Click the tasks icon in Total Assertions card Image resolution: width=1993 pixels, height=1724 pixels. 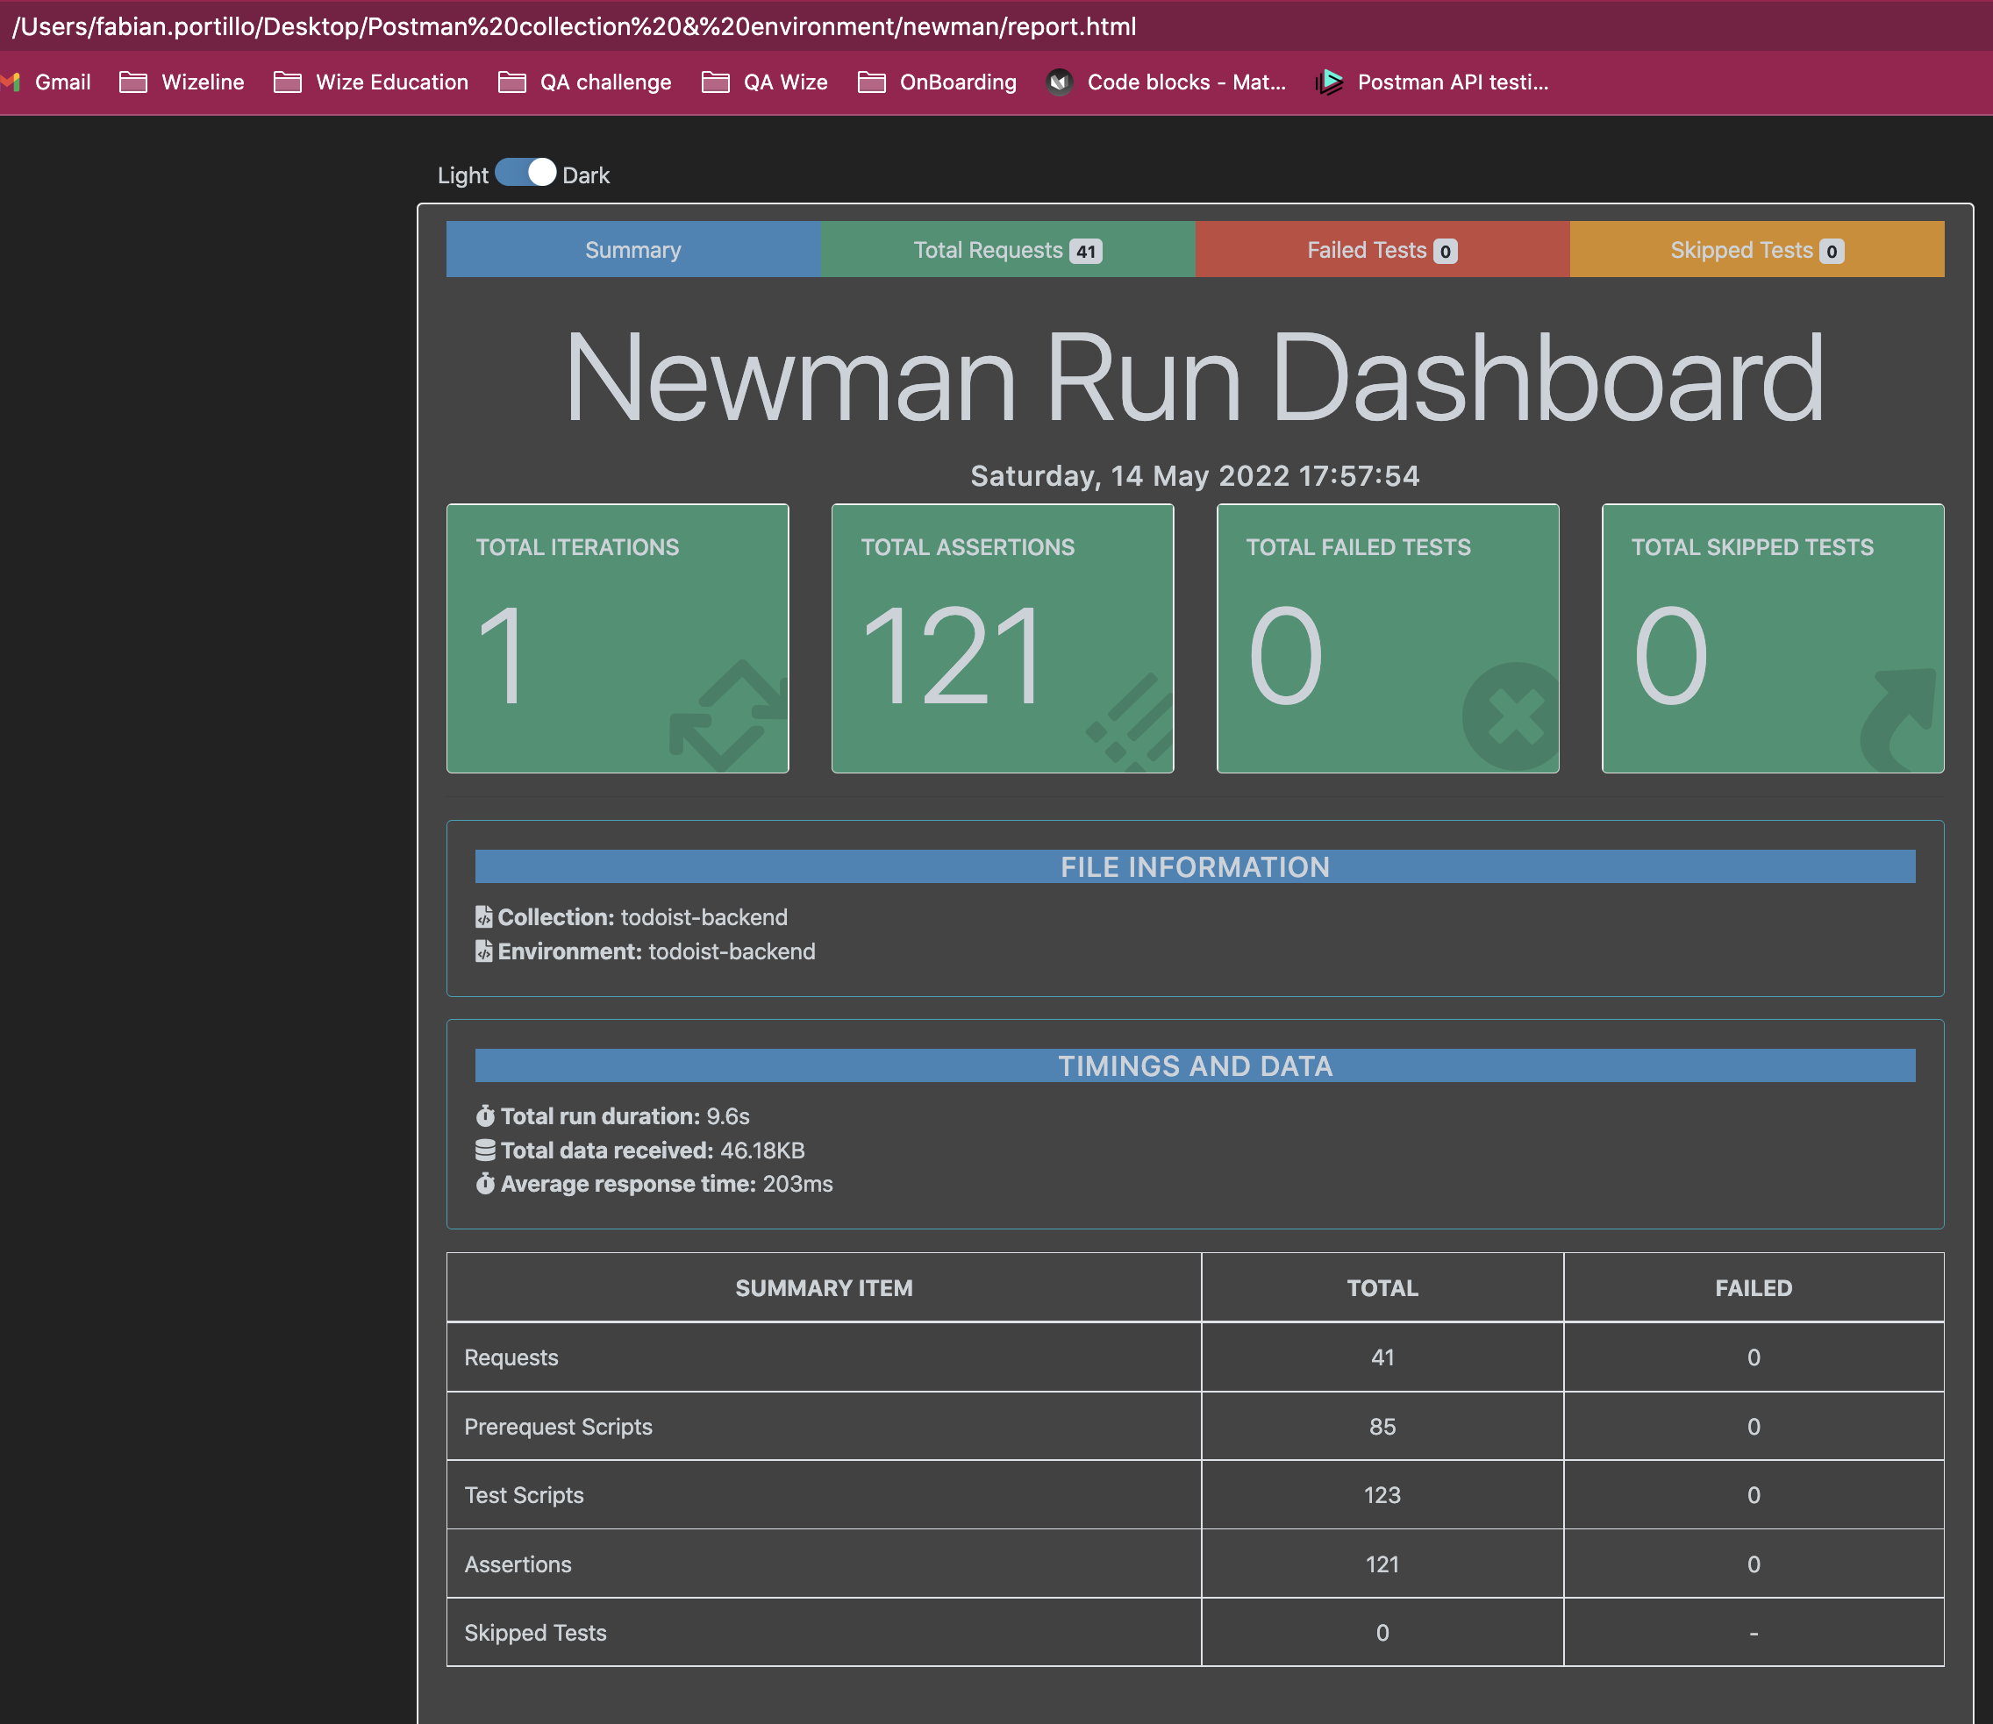(1130, 722)
